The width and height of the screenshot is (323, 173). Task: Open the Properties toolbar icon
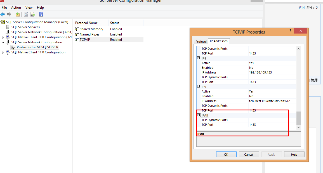tap(26, 15)
